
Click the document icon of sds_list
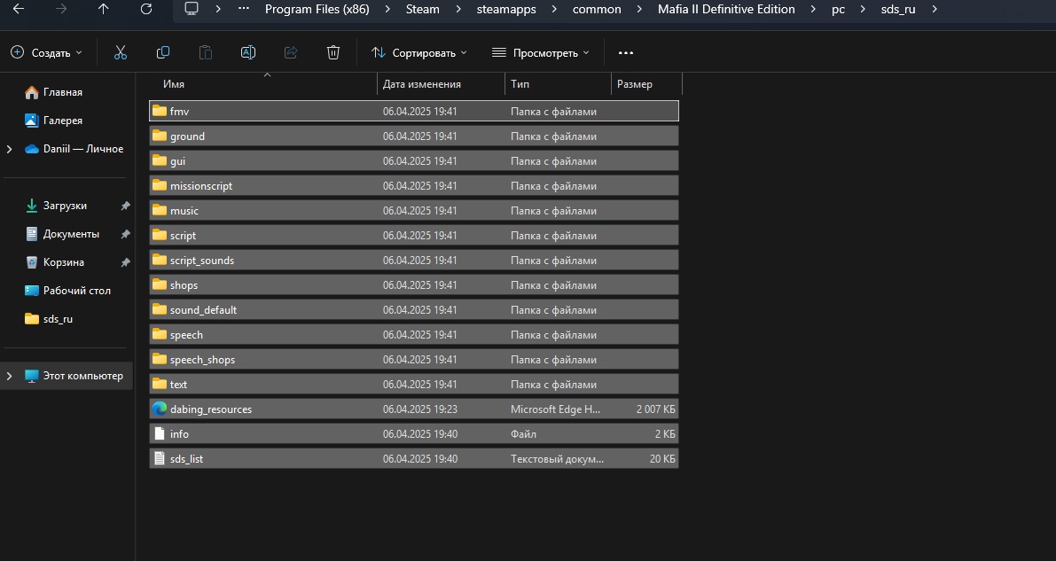pos(160,458)
